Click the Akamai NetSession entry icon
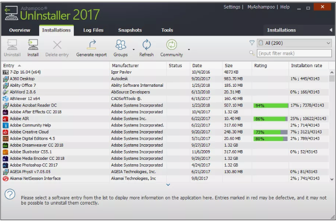Screen dimensions: 336x221 coord(5,179)
